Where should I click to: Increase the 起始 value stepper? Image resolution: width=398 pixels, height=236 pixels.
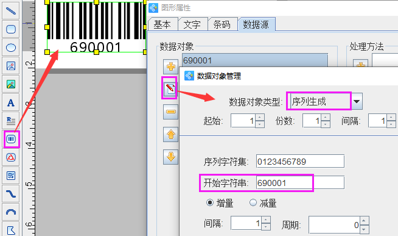[259, 118]
